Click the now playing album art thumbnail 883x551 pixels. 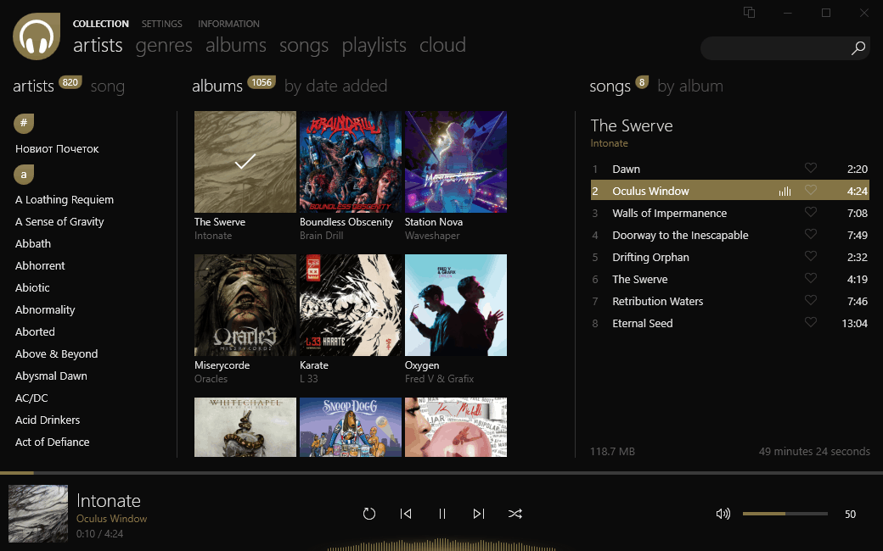pyautogui.click(x=38, y=514)
